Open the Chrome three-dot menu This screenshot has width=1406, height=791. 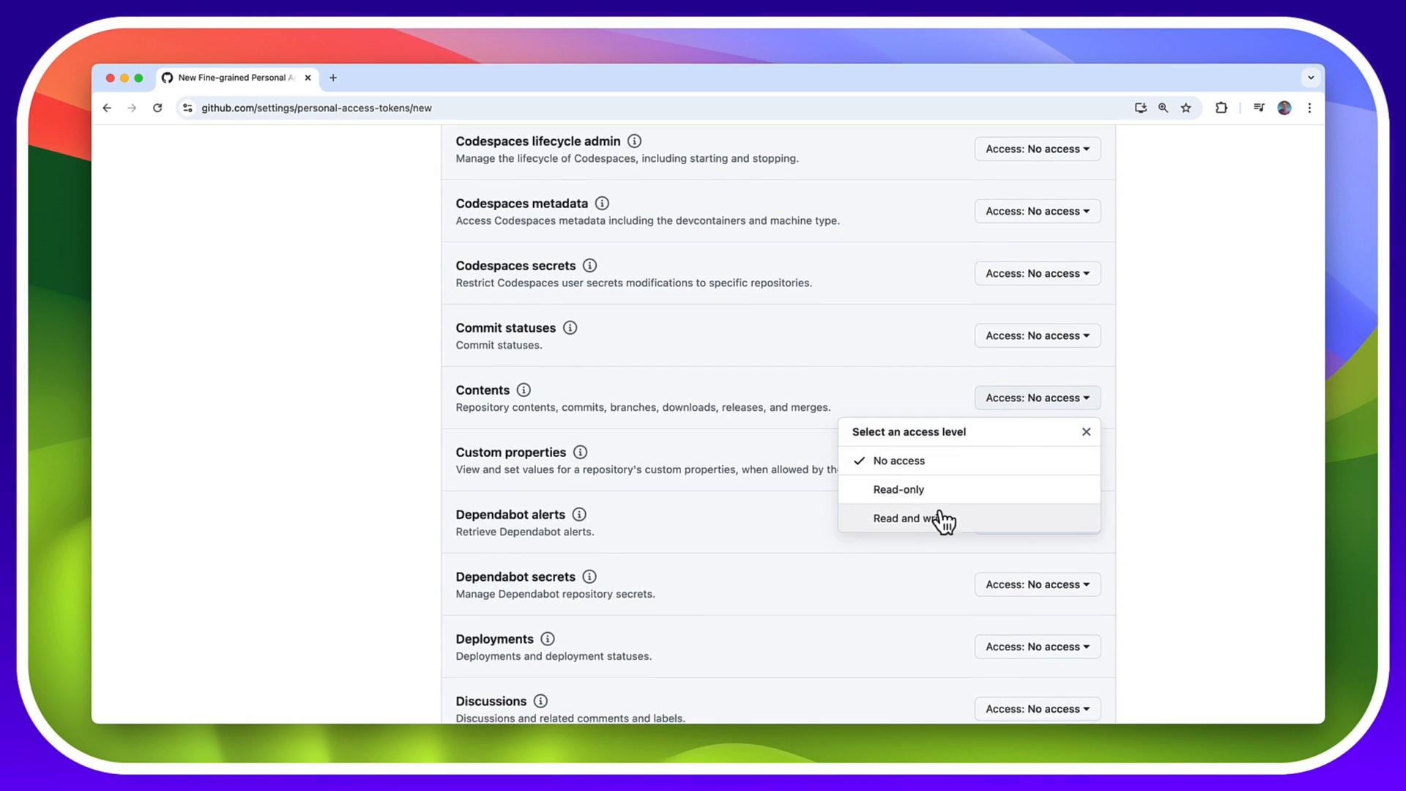point(1309,108)
